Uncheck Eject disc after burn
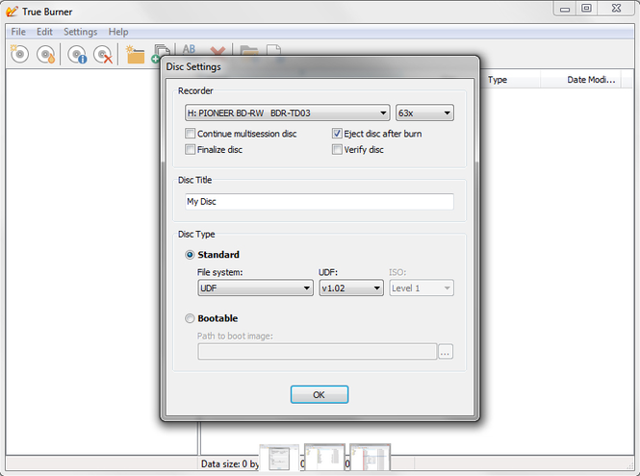 [337, 134]
